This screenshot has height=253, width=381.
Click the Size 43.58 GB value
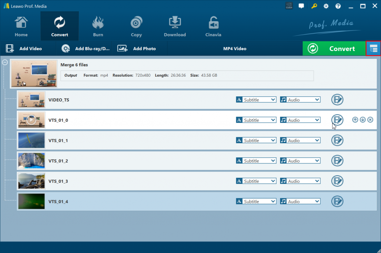pos(209,75)
